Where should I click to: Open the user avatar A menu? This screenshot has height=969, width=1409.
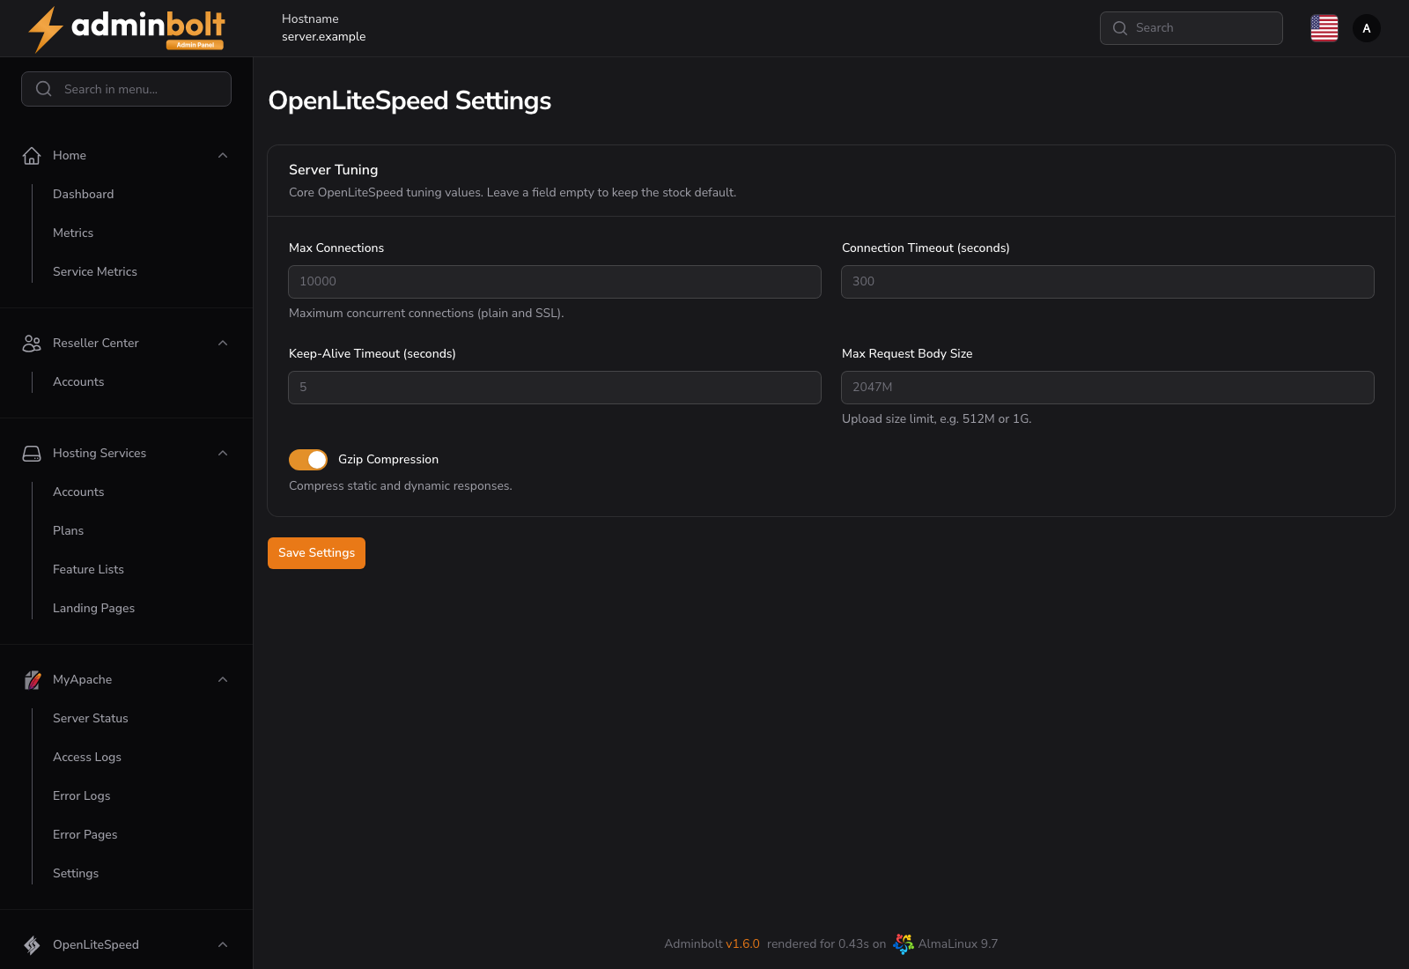[1367, 28]
